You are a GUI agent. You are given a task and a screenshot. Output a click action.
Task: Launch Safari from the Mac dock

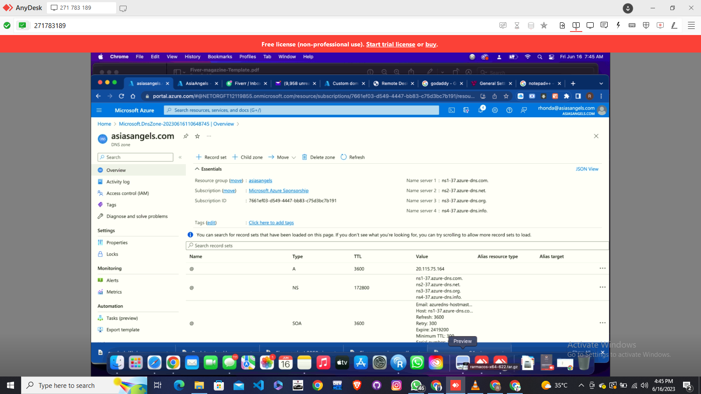(x=154, y=362)
